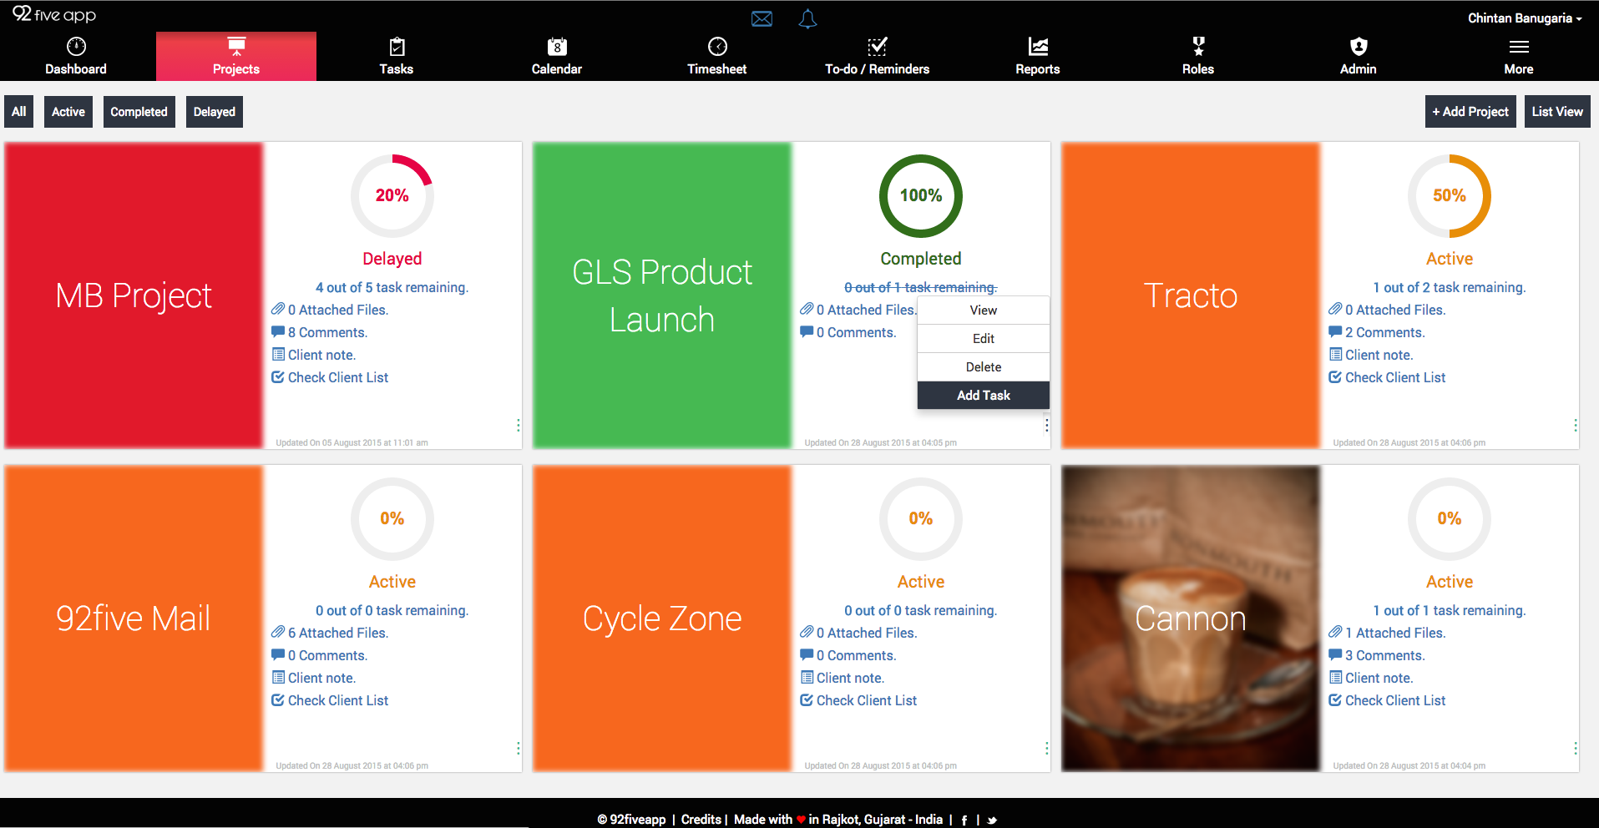Click GLS Product Launch 100% progress circle
Viewport: 1599px width, 828px height.
point(921,195)
